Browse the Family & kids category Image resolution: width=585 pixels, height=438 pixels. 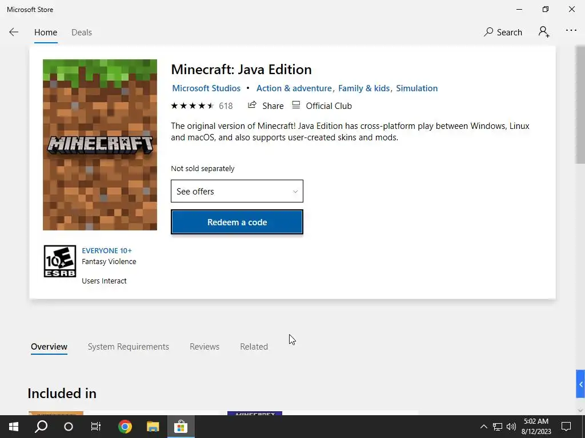click(x=364, y=88)
